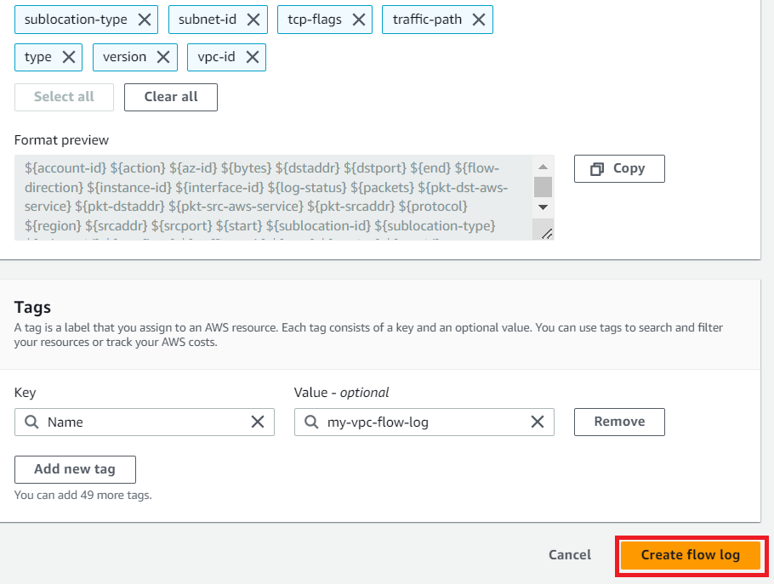The height and width of the screenshot is (584, 774).
Task: Clear the Name key input field
Action: coord(258,422)
